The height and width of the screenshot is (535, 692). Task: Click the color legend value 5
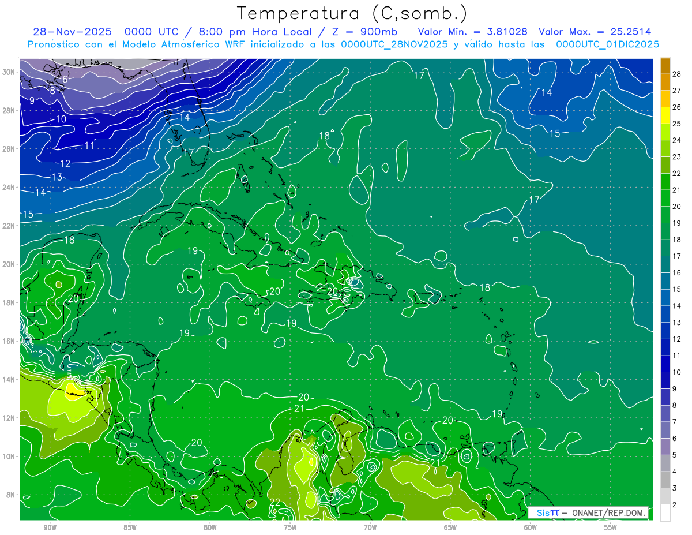675,455
